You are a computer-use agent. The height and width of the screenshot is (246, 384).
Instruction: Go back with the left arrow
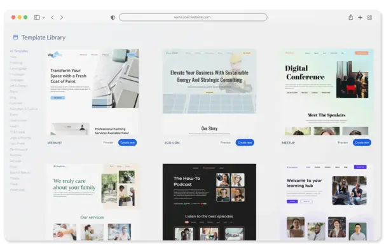pos(52,17)
